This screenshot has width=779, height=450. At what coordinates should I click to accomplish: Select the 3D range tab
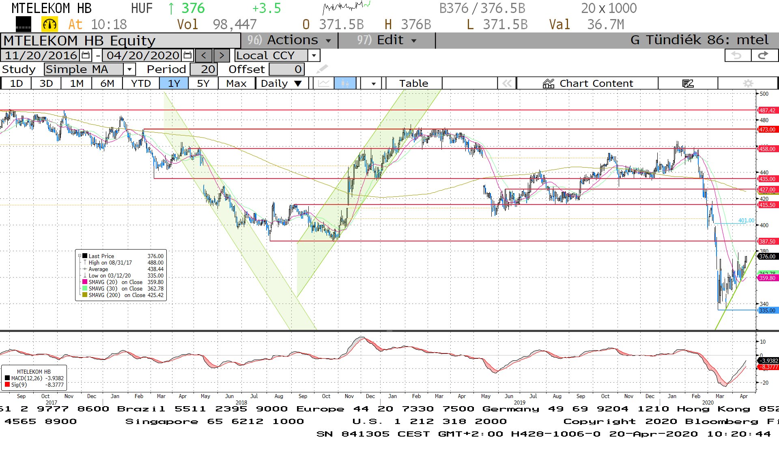46,83
